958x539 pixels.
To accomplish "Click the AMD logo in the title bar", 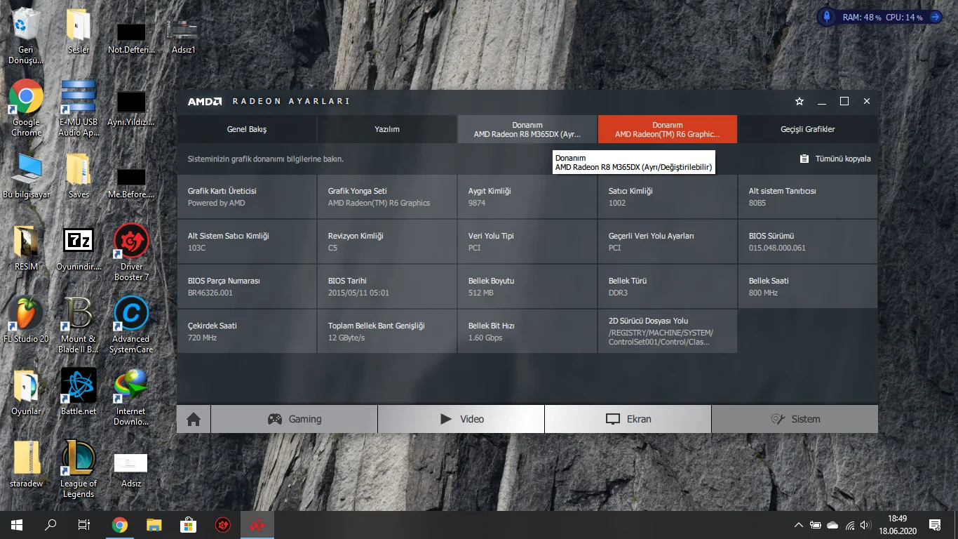I will 205,101.
